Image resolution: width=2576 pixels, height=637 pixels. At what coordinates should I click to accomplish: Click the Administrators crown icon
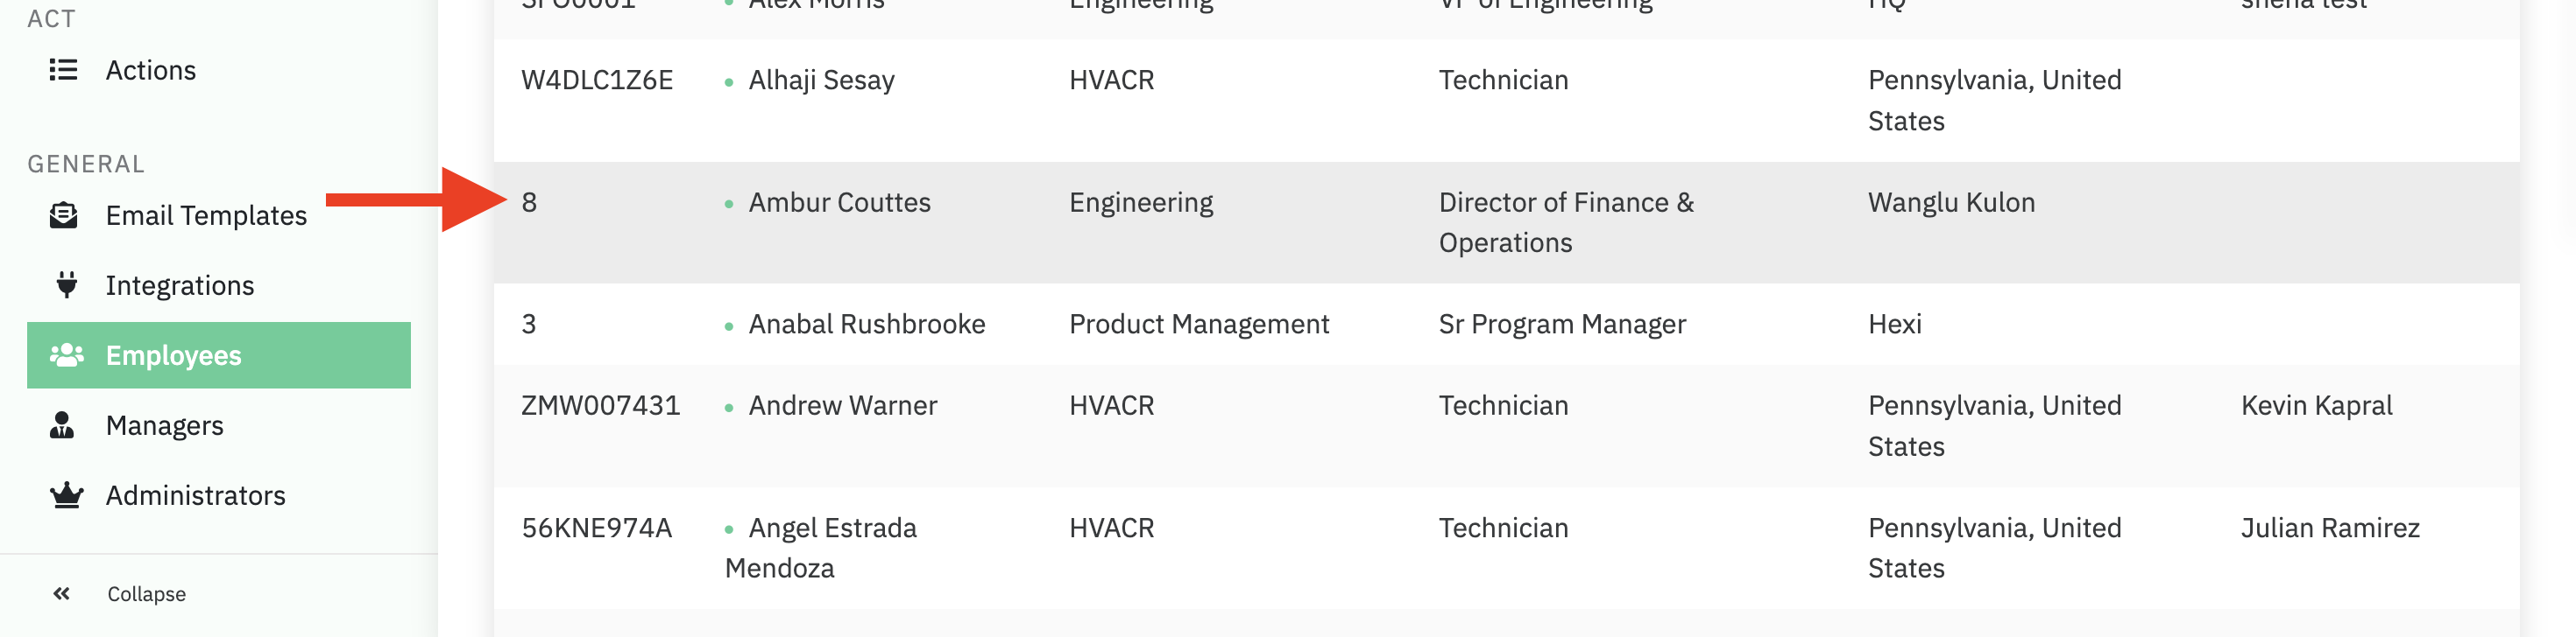point(66,495)
